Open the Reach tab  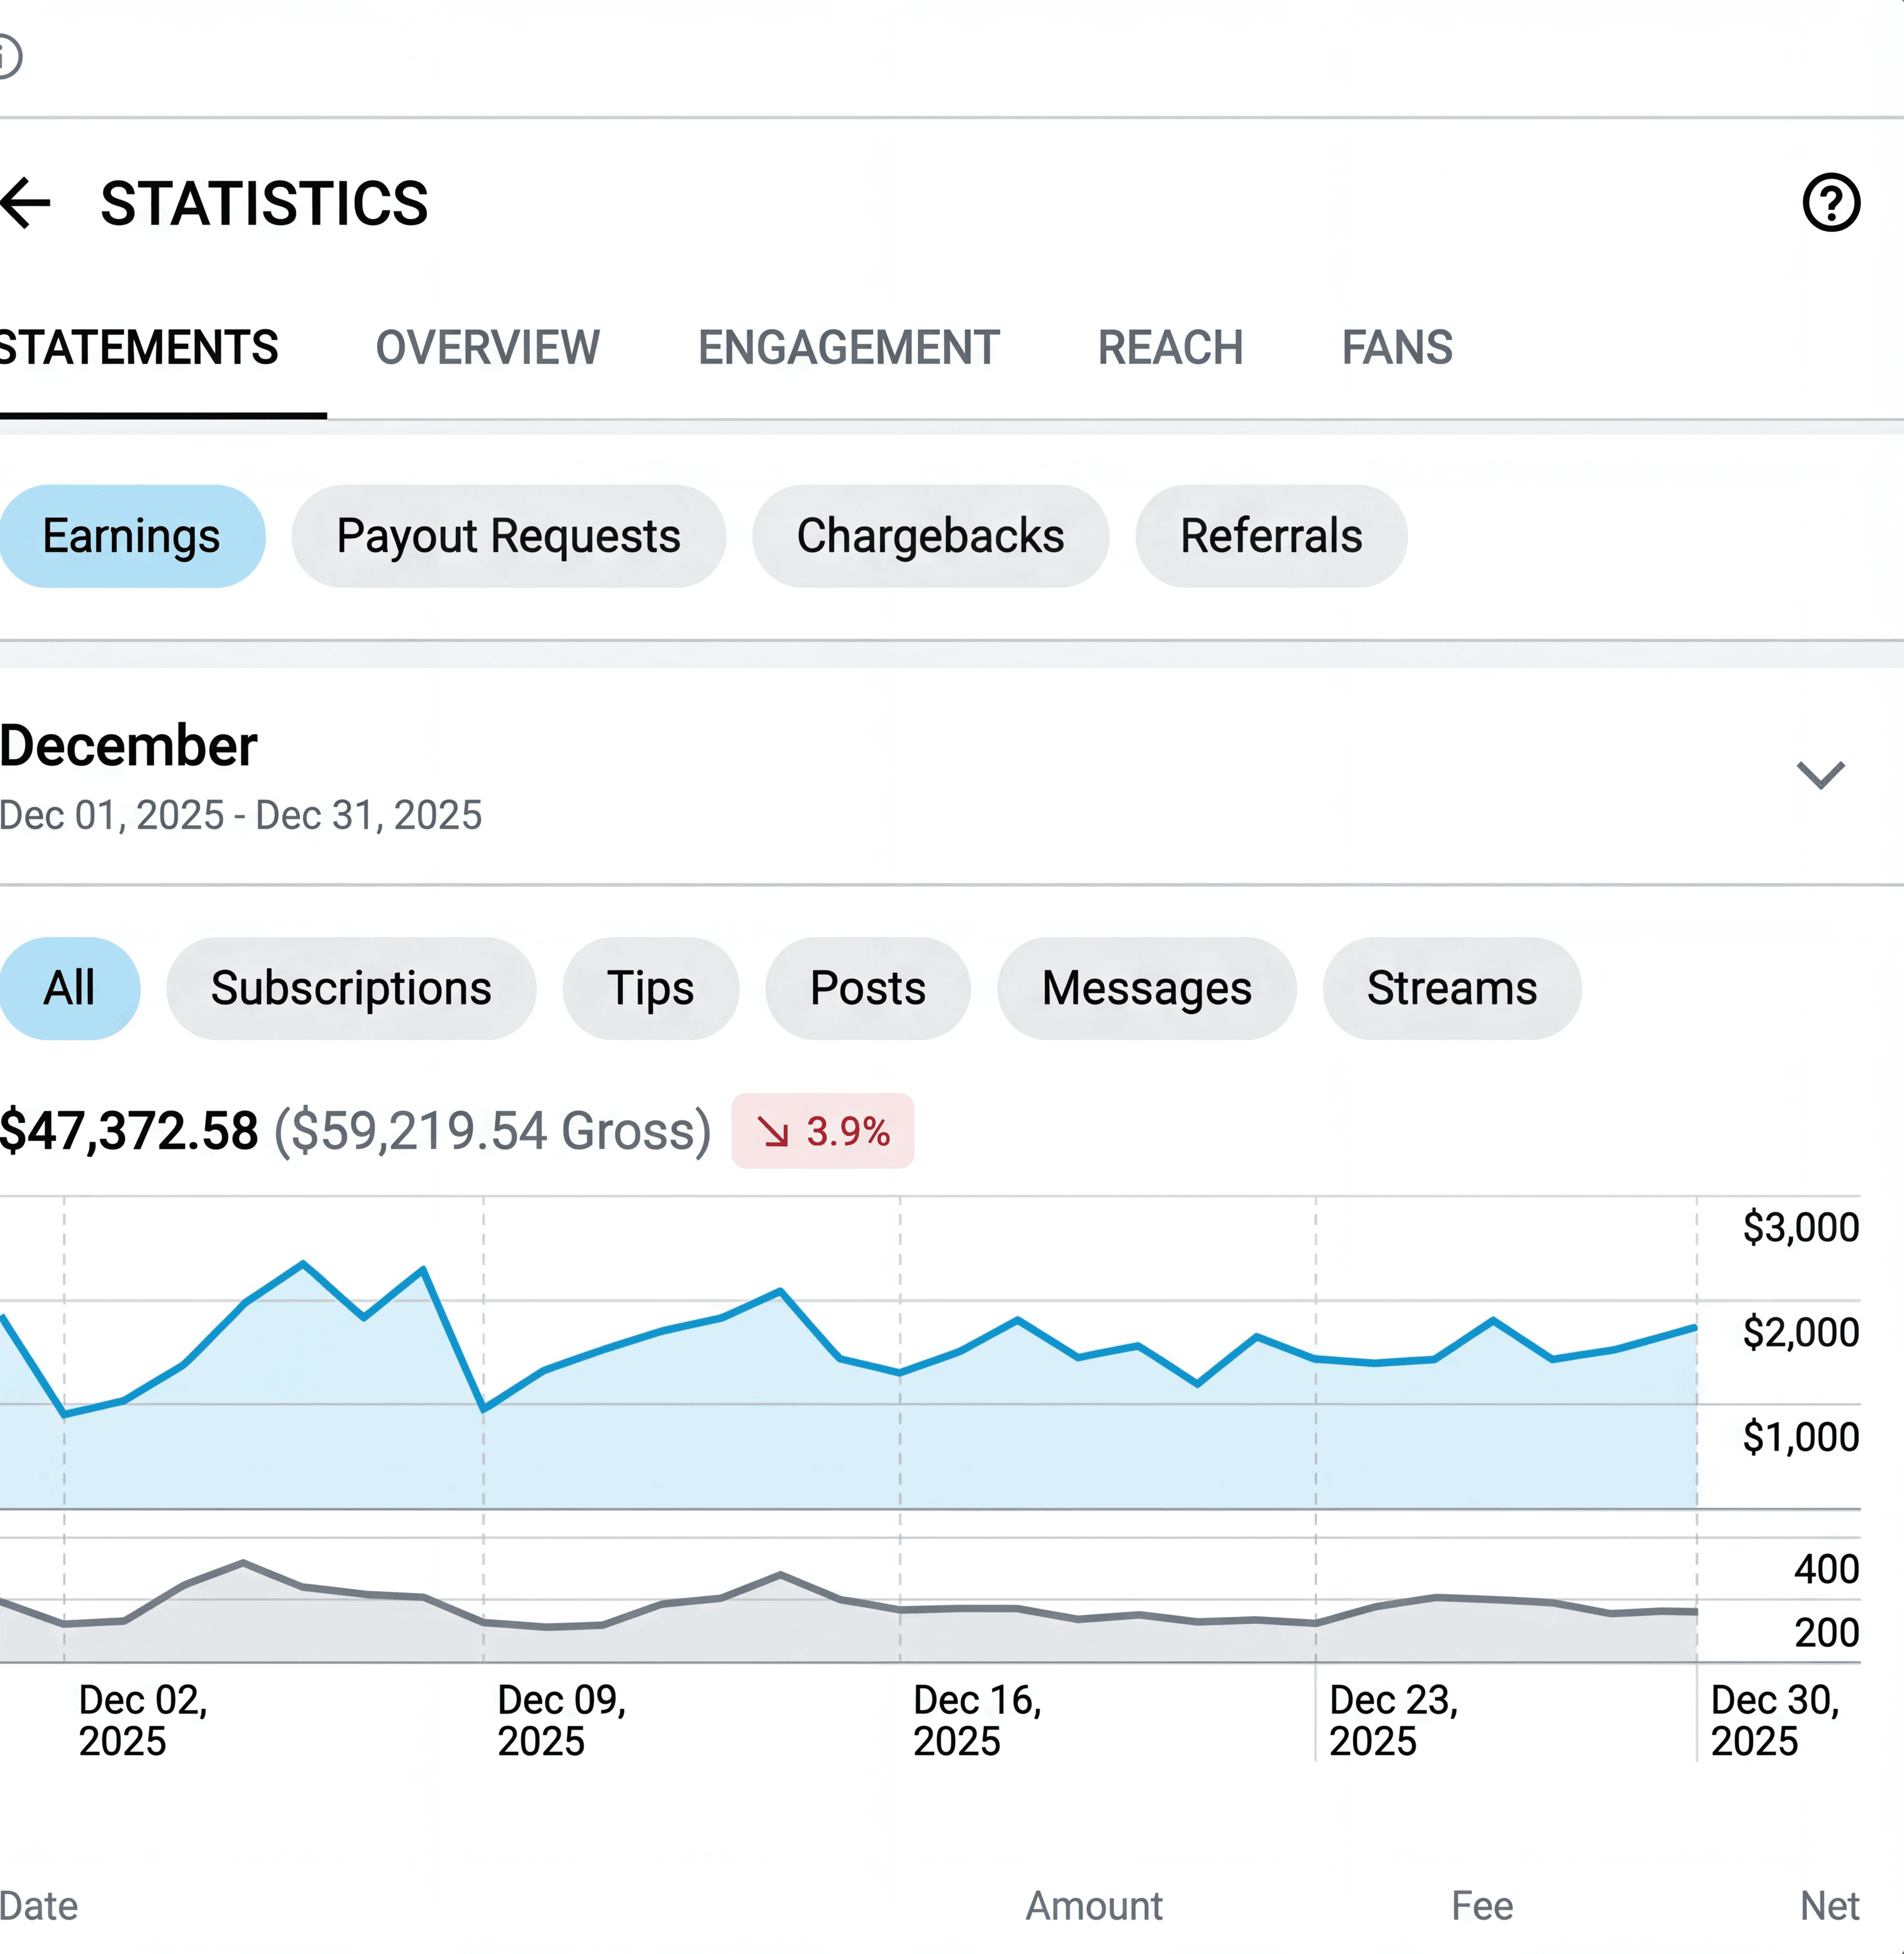(x=1170, y=348)
